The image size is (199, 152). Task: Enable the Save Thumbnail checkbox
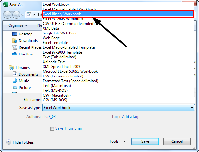tap(52, 128)
